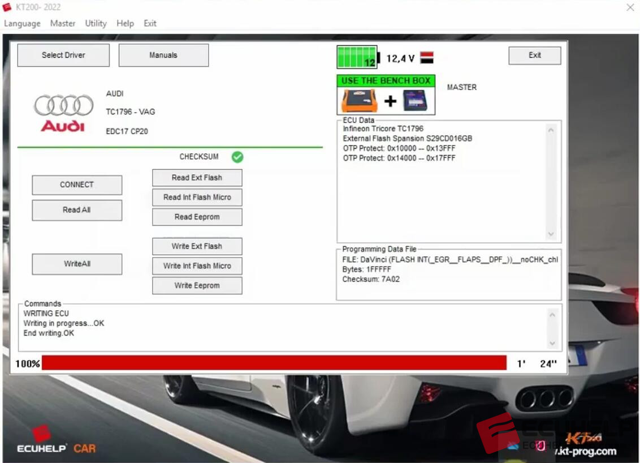Click the Read All button
Screen dimensions: 640x463
coord(77,210)
